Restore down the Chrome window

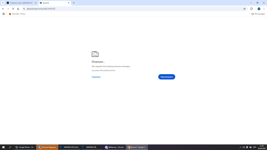[257, 3]
